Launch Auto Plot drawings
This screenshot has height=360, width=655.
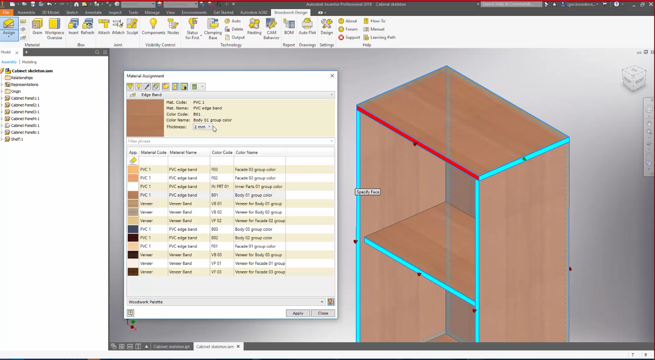coord(307,27)
